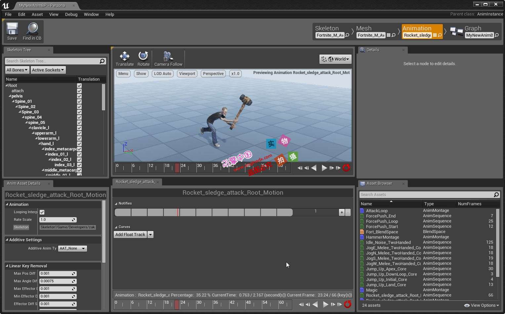
Task: Collapse the Curves section
Action: point(116,227)
